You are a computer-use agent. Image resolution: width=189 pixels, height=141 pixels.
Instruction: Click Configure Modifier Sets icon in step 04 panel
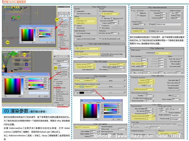click(69, 13)
